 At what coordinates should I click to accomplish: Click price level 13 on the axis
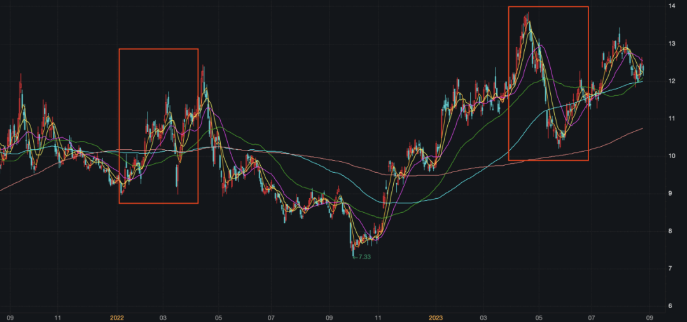pyautogui.click(x=671, y=43)
